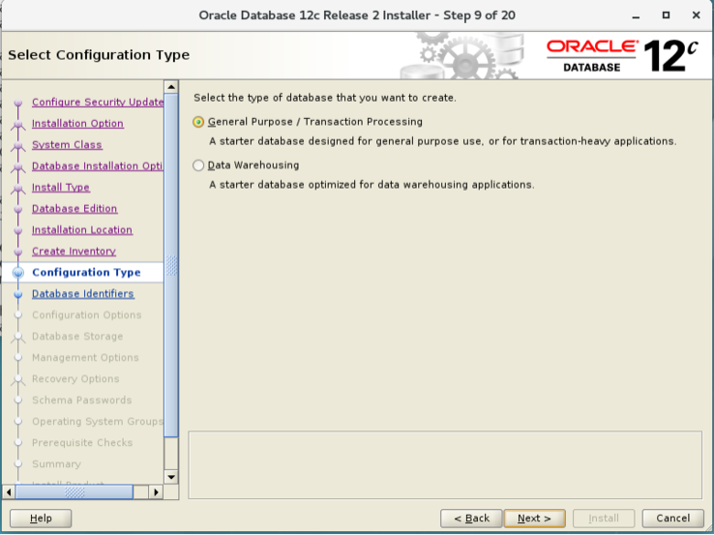Click the disabled Summary step text
The width and height of the screenshot is (714, 535).
(x=56, y=464)
